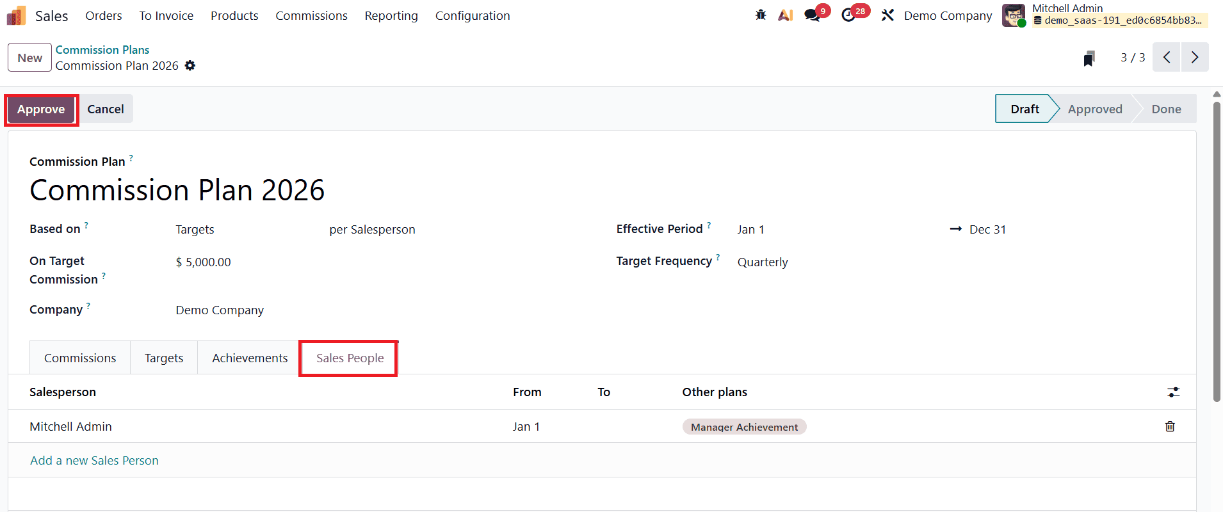
Task: Open optional columns settings icon in table
Action: 1173,392
